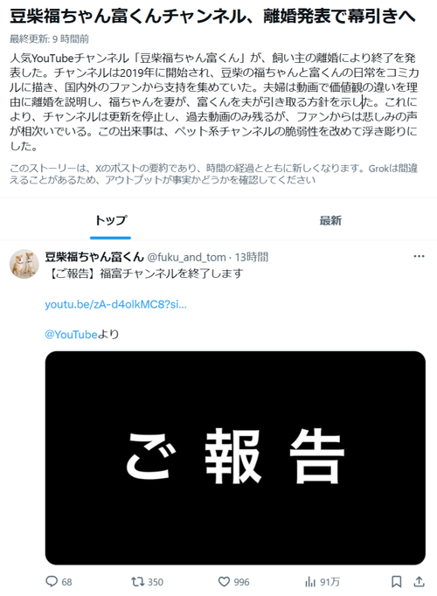Click the story headline about 離婚発表
Image resolution: width=437 pixels, height=596 pixels.
[212, 16]
